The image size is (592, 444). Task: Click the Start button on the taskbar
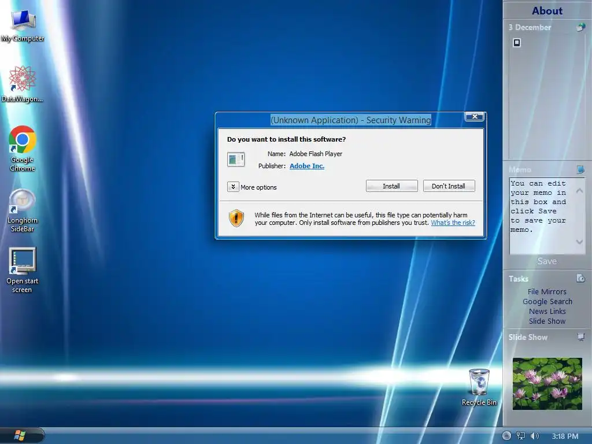pyautogui.click(x=20, y=435)
